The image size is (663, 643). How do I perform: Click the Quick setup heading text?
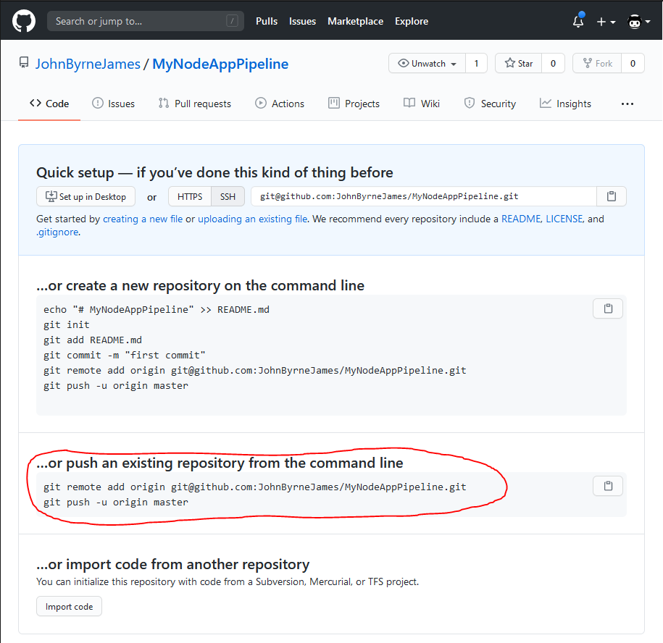pyautogui.click(x=214, y=172)
